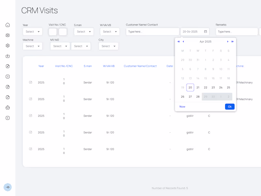Image resolution: width=261 pixels, height=196 pixels.
Task: Select April 20 in the date picker
Action: [190, 87]
